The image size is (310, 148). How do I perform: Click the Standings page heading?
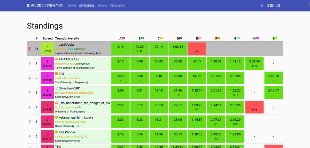[x=45, y=26]
